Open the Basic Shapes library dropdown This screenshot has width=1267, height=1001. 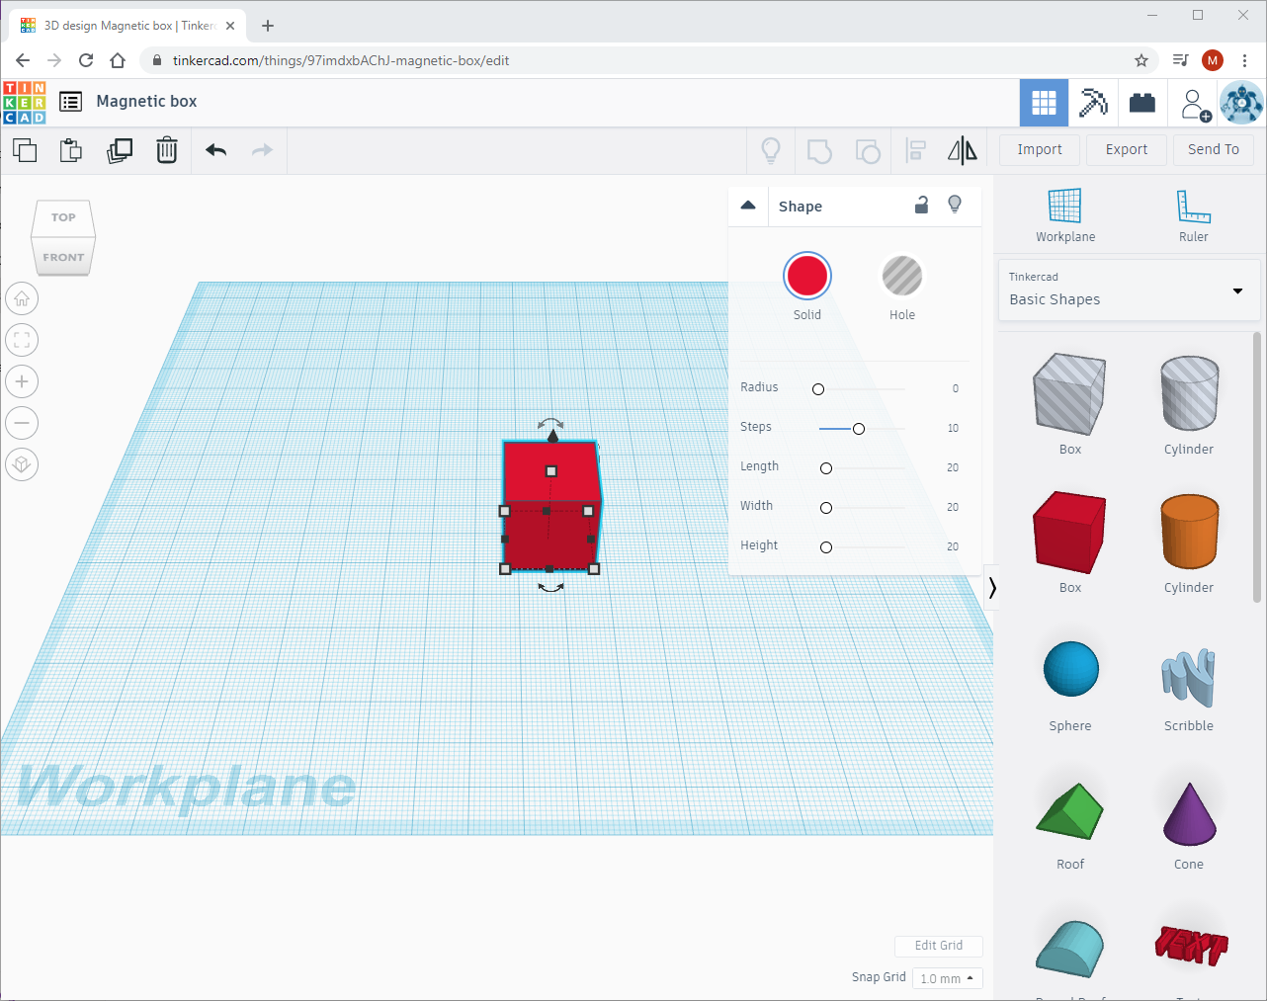1129,291
